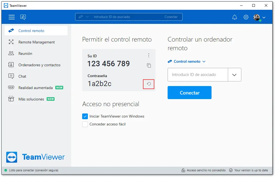275x177 pixels.
Task: Expand the partner ID history dropdown arrow
Action: pos(235,75)
